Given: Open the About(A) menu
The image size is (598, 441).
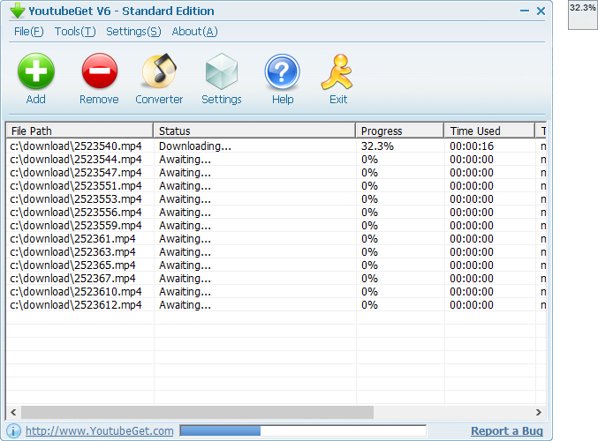Looking at the screenshot, I should (x=194, y=32).
